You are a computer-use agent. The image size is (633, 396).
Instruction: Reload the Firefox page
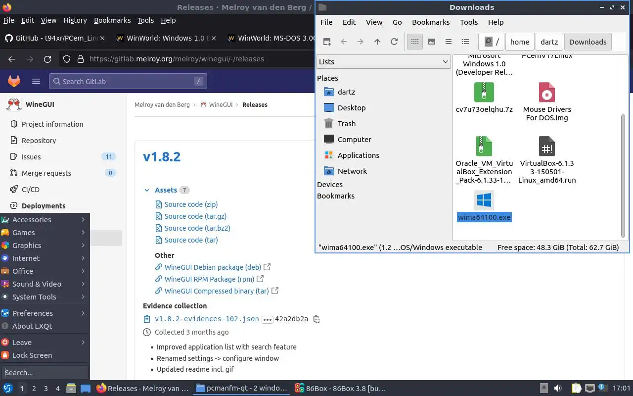47,59
